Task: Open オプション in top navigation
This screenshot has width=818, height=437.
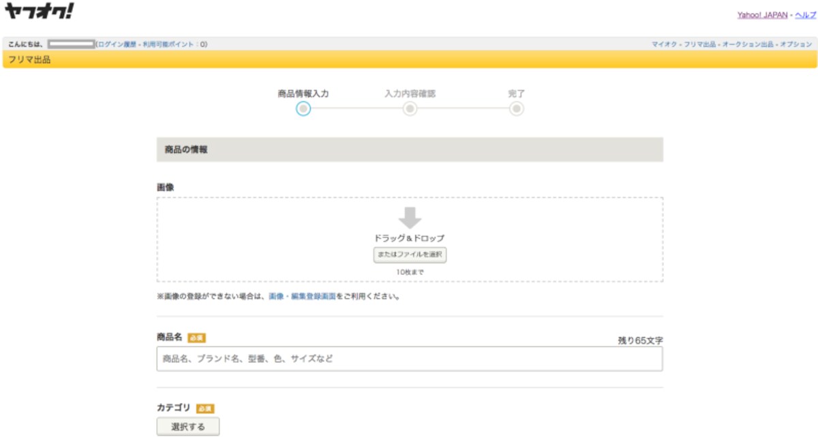Action: [x=796, y=44]
